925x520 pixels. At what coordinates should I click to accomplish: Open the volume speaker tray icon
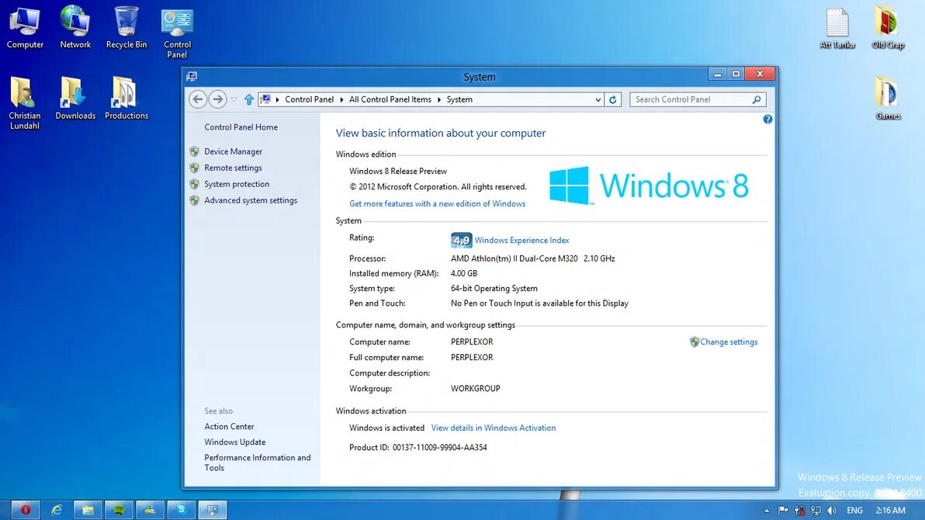point(832,511)
